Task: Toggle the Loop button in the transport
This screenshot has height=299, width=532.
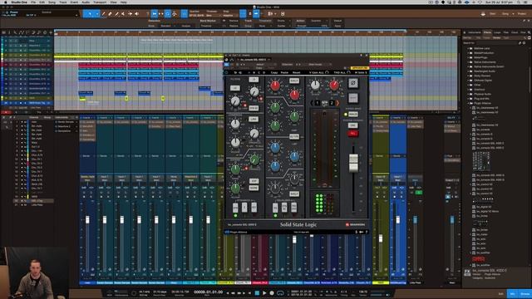Action: pos(280,293)
